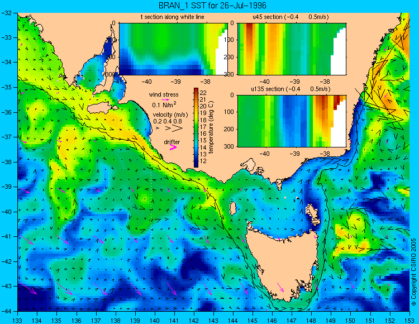Click the '-42' latitude axis tick
The height and width of the screenshot is (324, 419).
pos(6,261)
